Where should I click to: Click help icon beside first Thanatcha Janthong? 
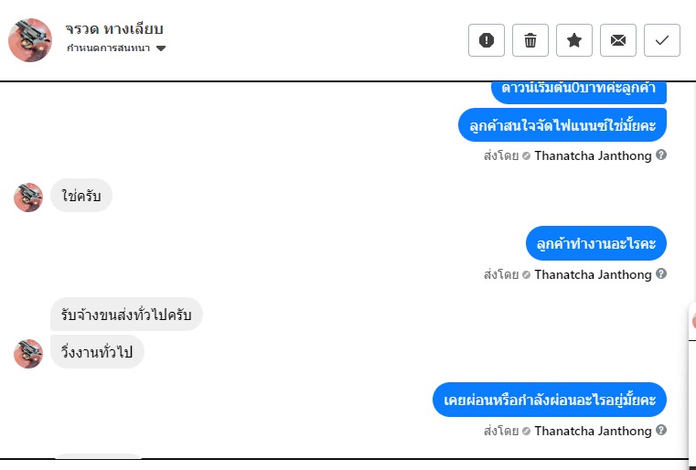661,155
